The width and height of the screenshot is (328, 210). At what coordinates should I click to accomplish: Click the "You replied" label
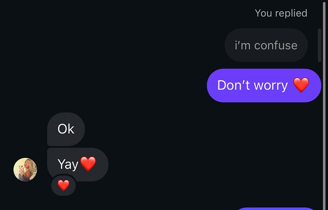click(281, 13)
